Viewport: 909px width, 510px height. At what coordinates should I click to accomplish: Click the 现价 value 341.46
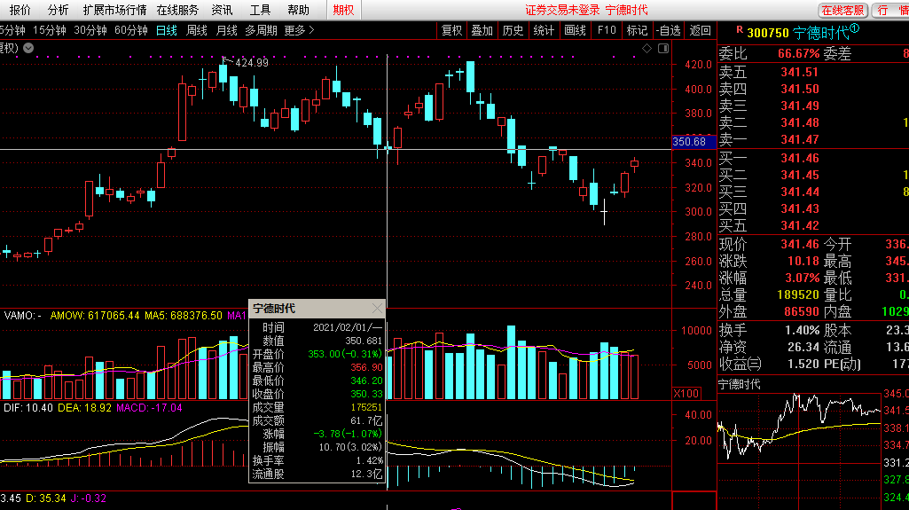click(799, 244)
